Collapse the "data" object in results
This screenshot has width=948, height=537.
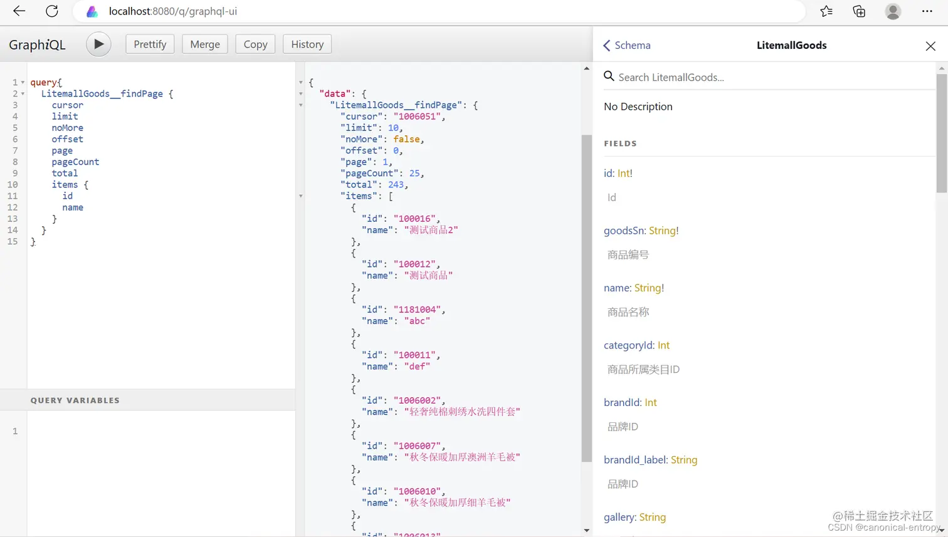tap(301, 93)
